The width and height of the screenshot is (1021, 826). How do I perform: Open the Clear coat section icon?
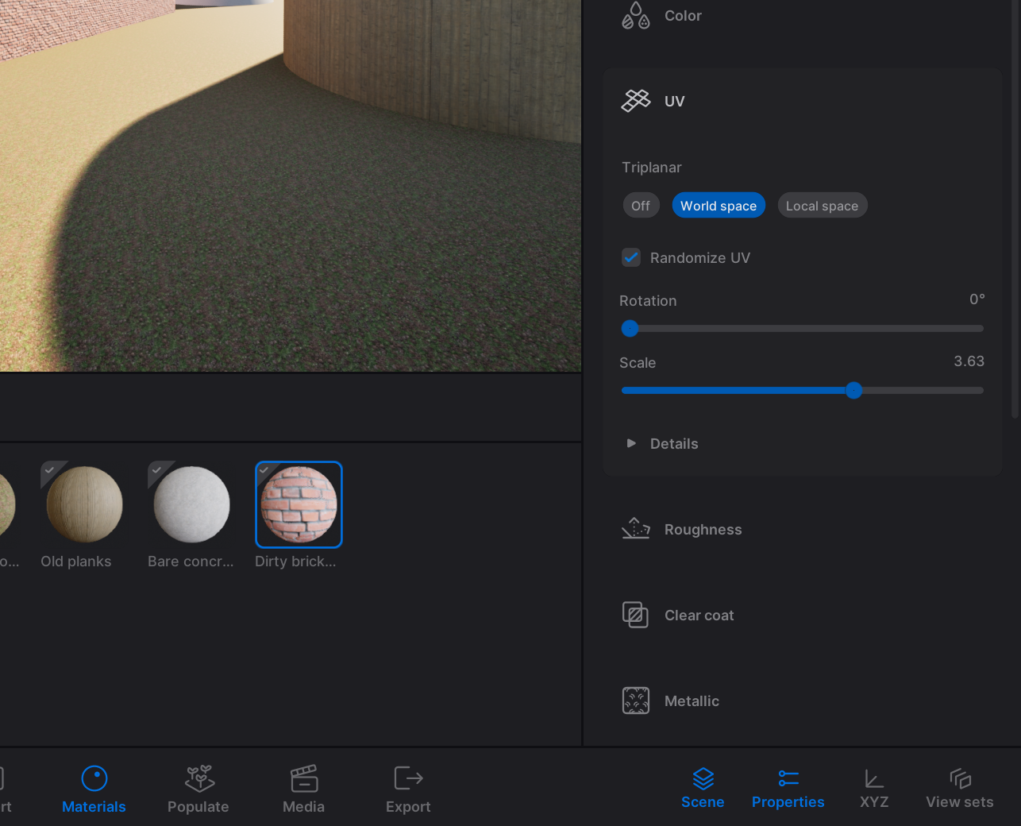[635, 615]
